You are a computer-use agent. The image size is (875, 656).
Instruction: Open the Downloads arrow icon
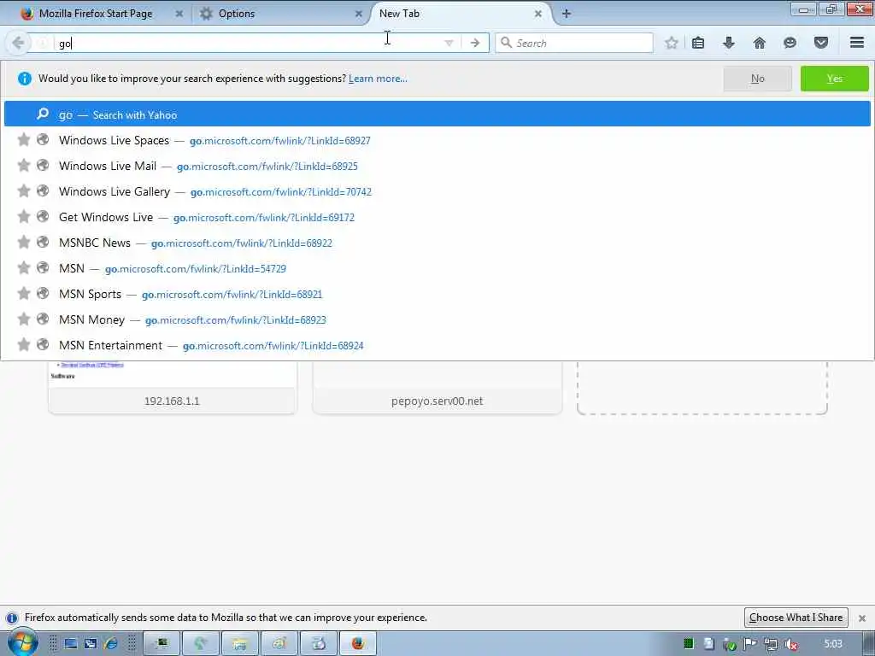(x=728, y=43)
